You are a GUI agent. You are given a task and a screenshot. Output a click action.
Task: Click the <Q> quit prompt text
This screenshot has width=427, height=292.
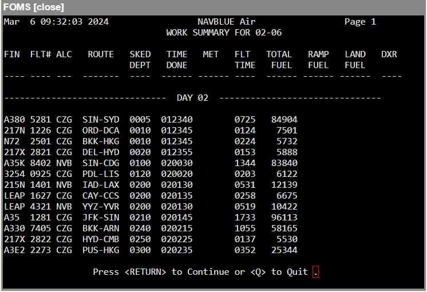click(x=258, y=272)
